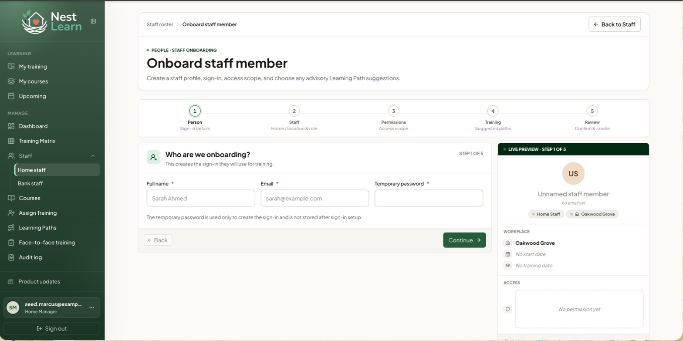Click the My courses layers icon
The height and width of the screenshot is (341, 683).
11,81
